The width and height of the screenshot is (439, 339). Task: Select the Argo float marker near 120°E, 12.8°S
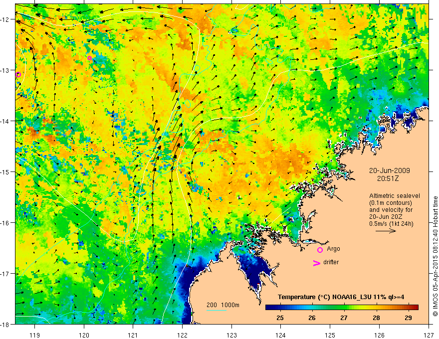coord(90,58)
